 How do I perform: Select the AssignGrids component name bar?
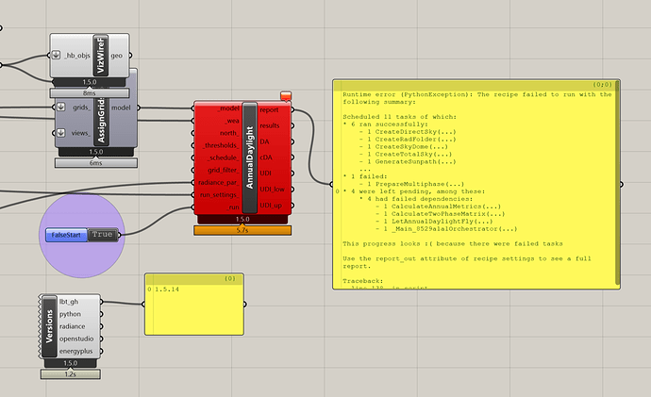[x=101, y=121]
